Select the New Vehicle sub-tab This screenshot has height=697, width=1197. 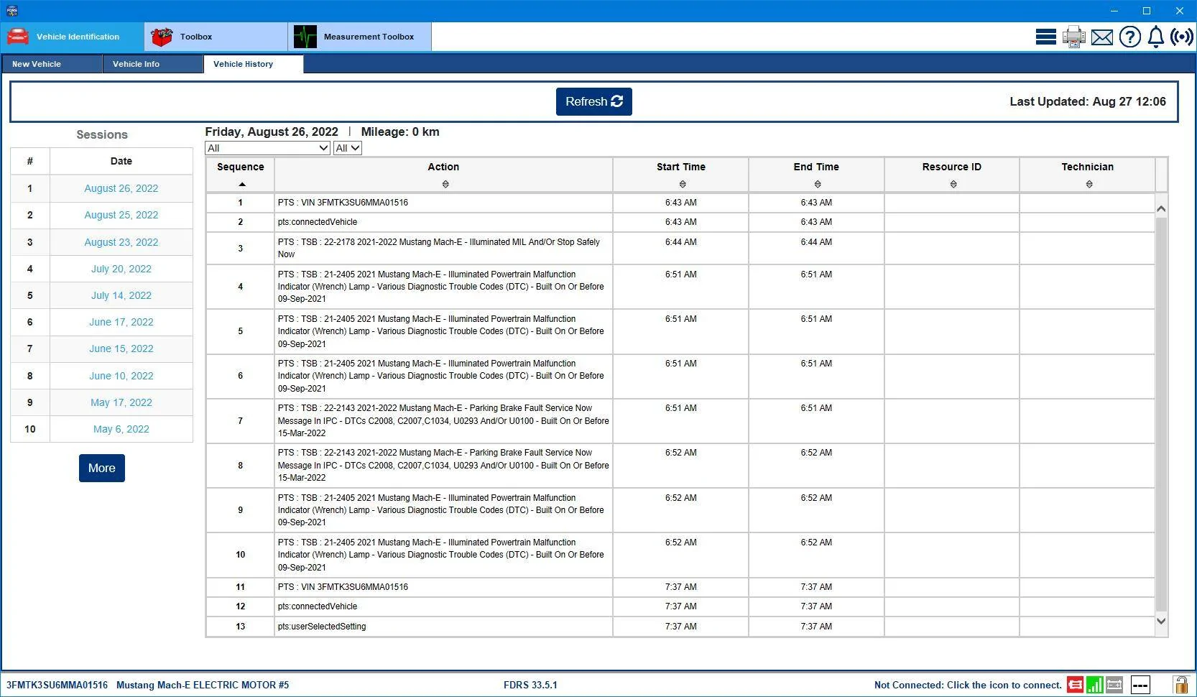click(52, 64)
